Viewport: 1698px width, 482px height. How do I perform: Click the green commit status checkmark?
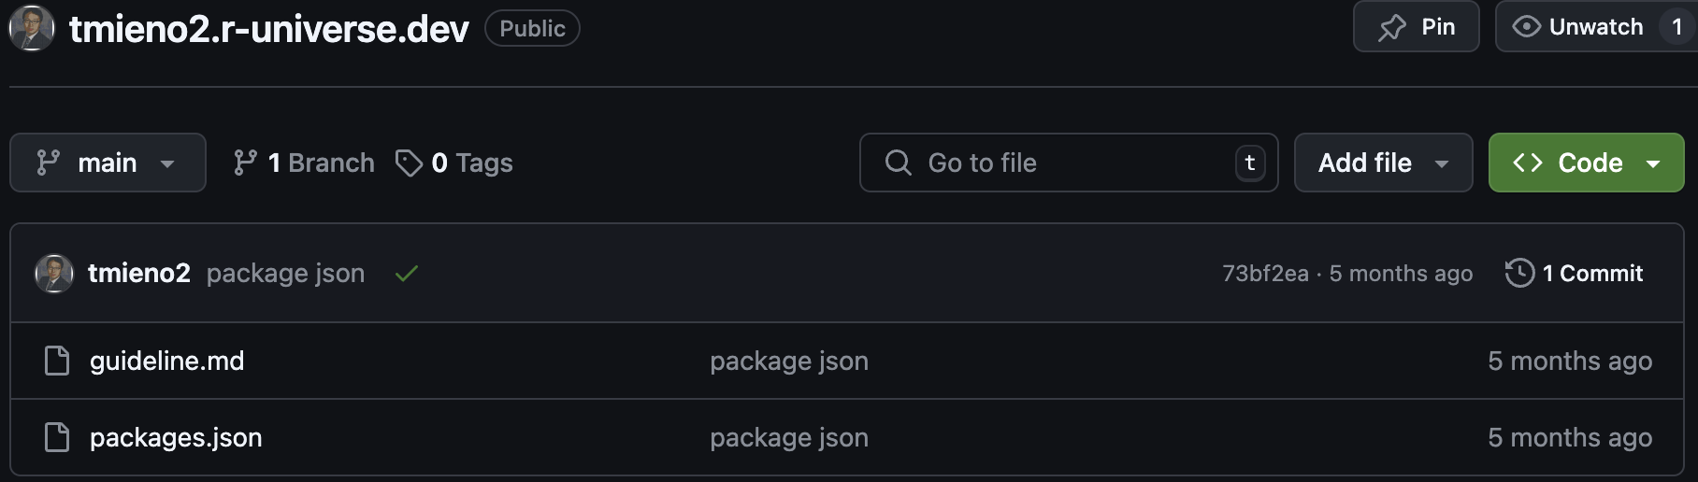(x=406, y=274)
